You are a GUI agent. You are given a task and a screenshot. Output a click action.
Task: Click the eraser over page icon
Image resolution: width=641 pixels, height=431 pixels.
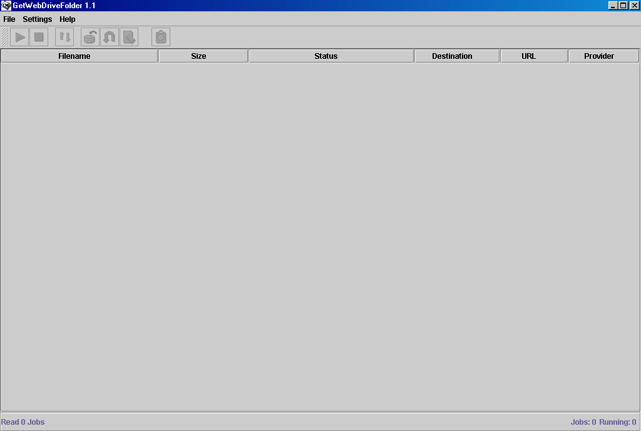pyautogui.click(x=129, y=38)
